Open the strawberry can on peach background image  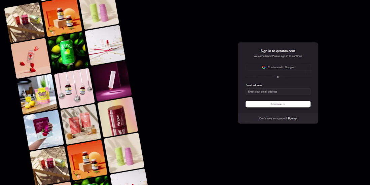click(x=31, y=58)
